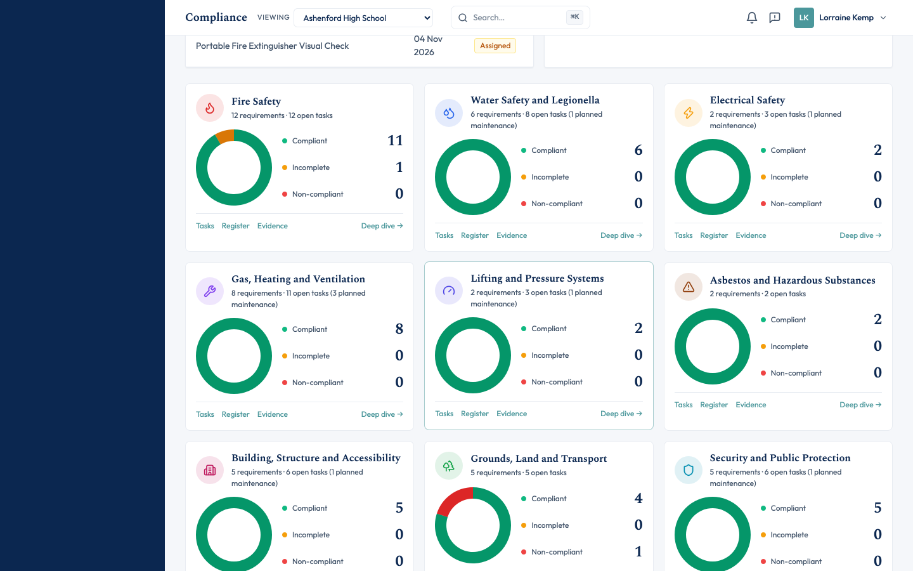The height and width of the screenshot is (571, 913).
Task: Click the Assigned status badge
Action: (495, 46)
